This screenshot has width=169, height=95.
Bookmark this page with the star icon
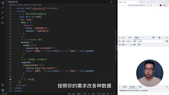point(151,5)
